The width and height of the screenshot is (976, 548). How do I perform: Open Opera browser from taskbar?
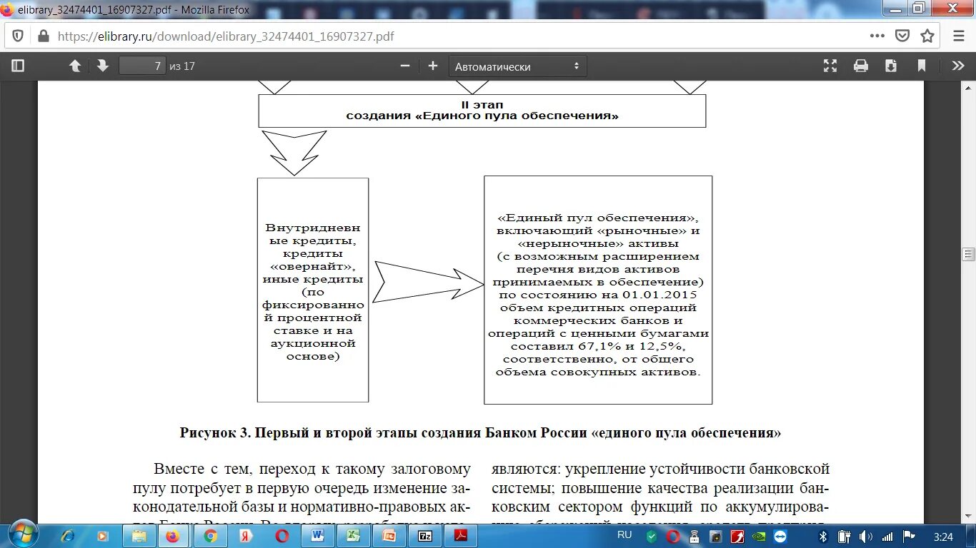[x=282, y=536]
